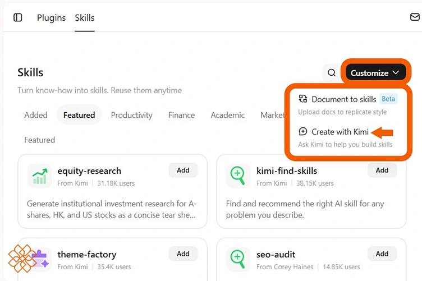Click equity-research description text
The width and height of the screenshot is (422, 281).
tap(112, 209)
